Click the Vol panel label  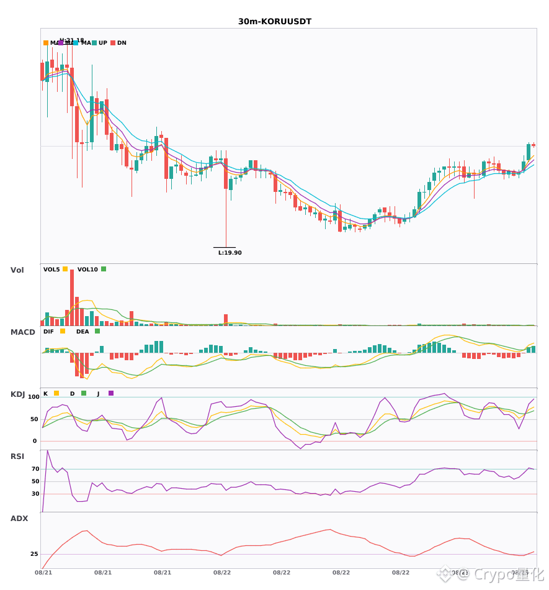[x=17, y=270]
